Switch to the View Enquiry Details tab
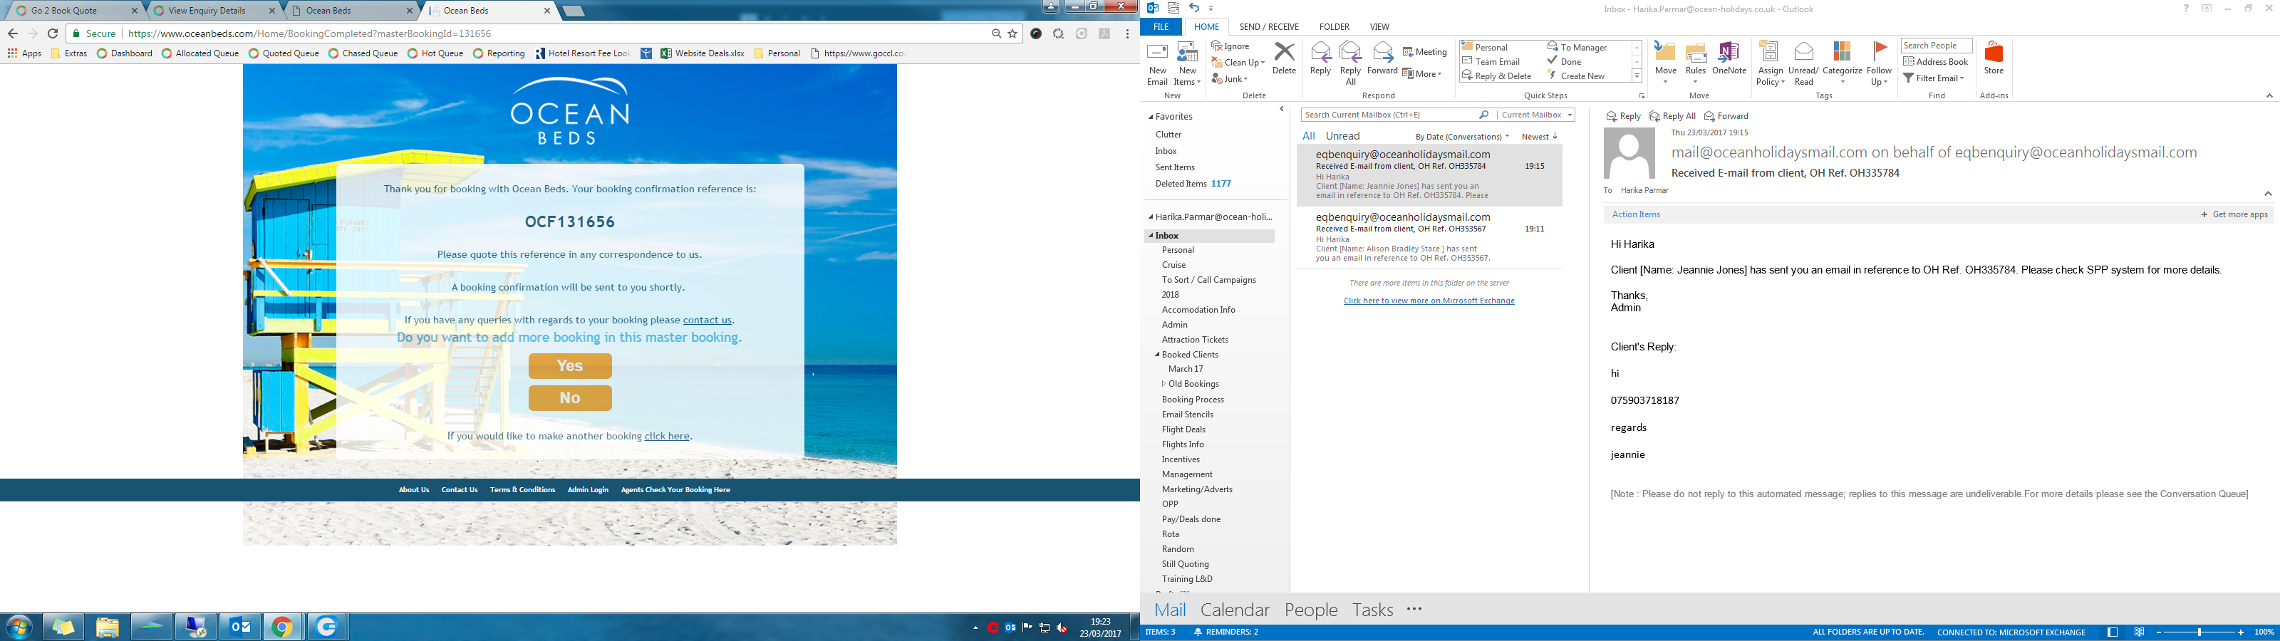 (213, 11)
